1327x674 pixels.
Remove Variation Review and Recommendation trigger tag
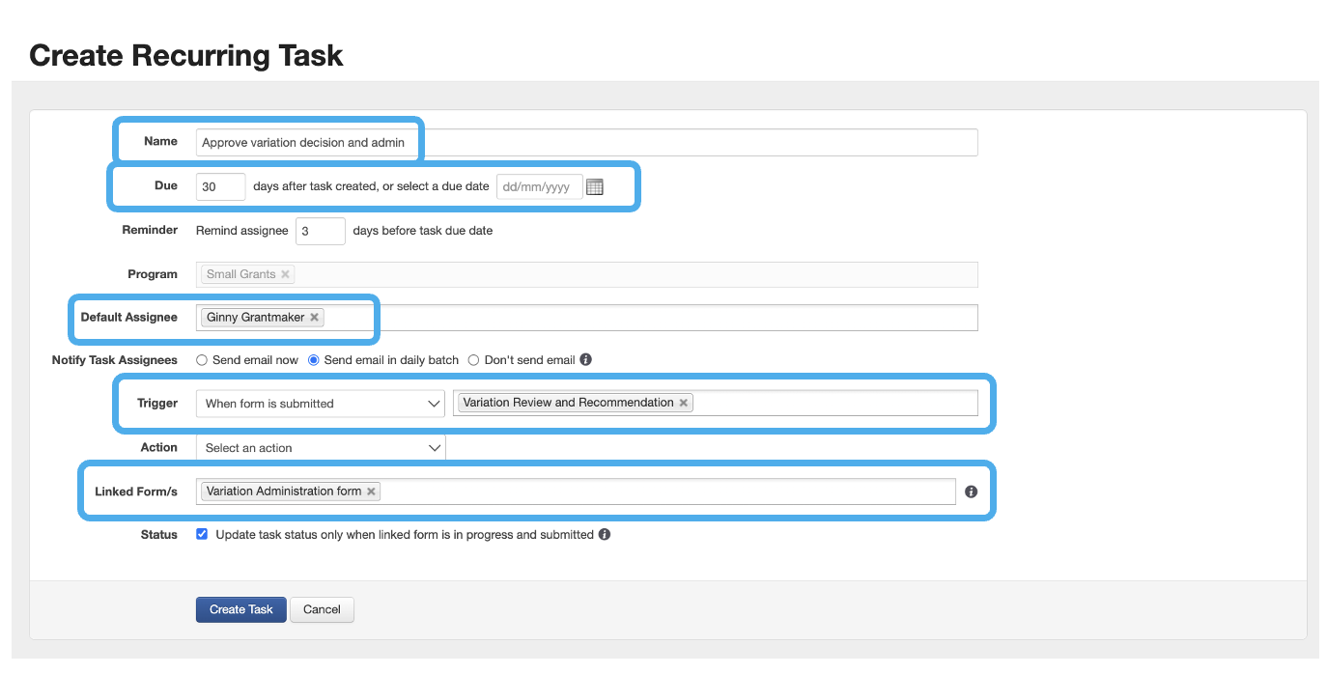click(x=684, y=403)
